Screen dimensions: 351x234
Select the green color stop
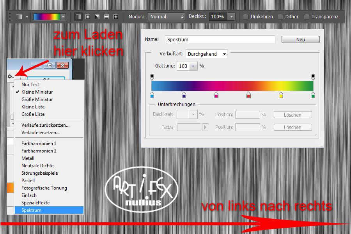[313, 95]
